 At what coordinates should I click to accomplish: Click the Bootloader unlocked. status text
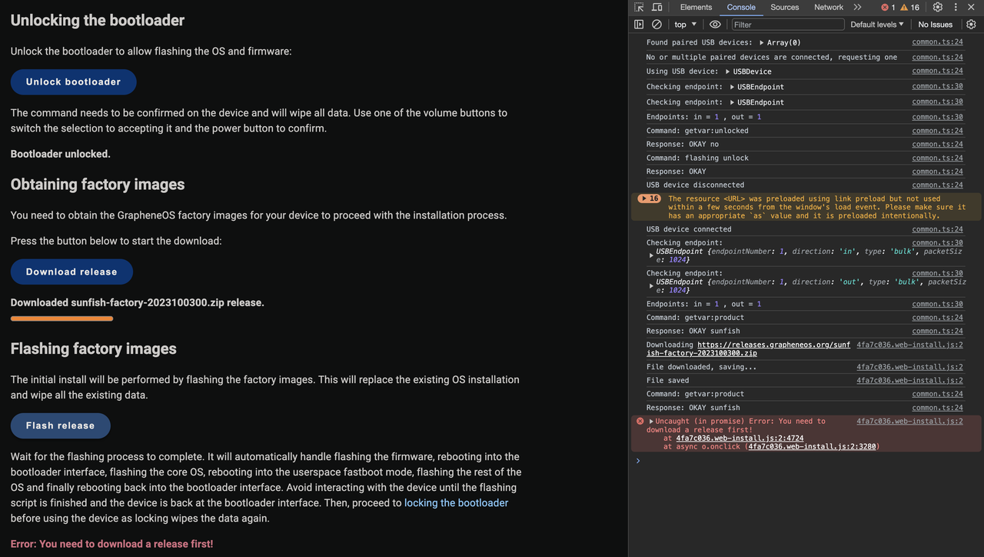click(61, 154)
